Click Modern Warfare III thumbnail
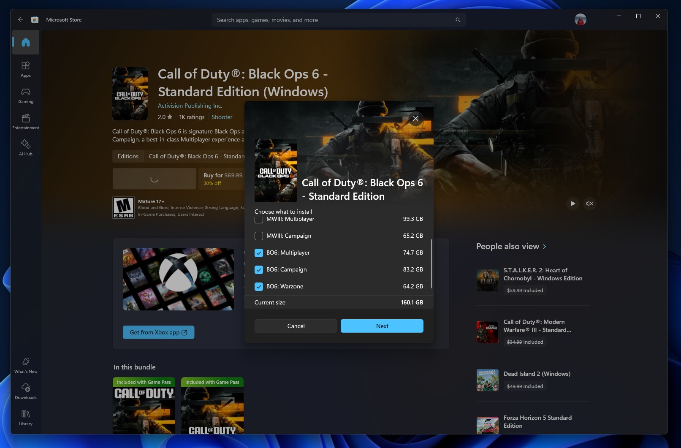681x448 pixels. tap(488, 332)
